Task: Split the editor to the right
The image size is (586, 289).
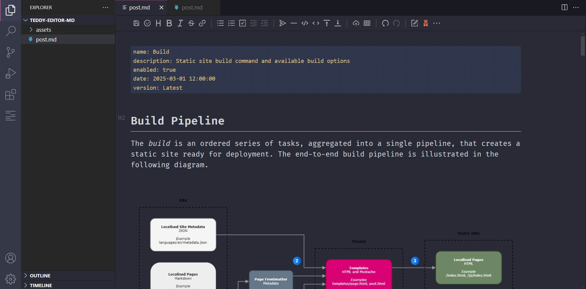Action: coord(564,7)
